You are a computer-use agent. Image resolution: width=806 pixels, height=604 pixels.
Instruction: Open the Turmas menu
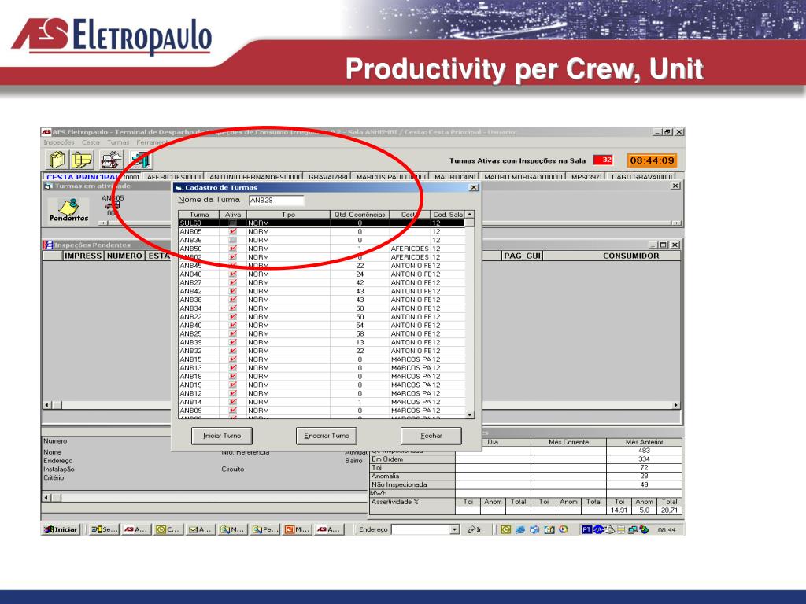[118, 142]
